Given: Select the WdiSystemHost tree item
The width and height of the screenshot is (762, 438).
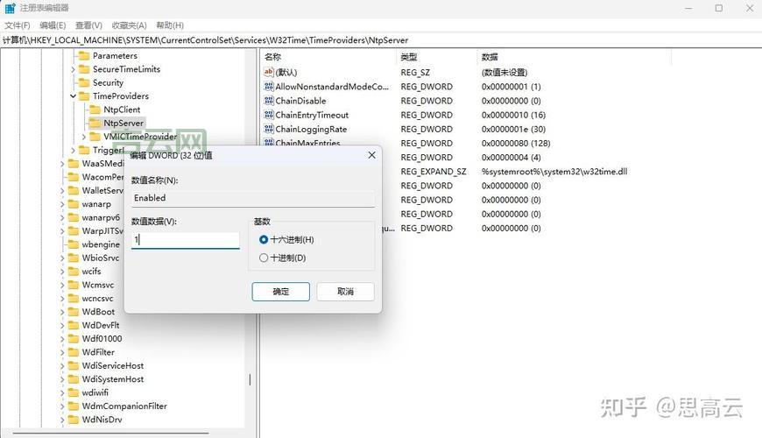Looking at the screenshot, I should (x=113, y=379).
